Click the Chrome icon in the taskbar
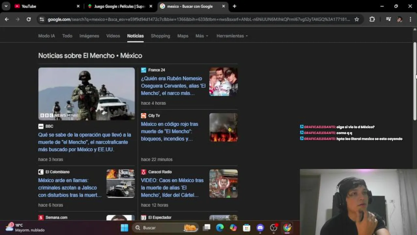Image resolution: width=417 pixels, height=235 pixels. 287,227
